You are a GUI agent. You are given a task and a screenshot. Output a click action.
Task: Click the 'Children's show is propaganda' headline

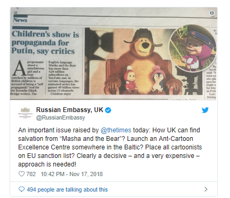(45, 43)
